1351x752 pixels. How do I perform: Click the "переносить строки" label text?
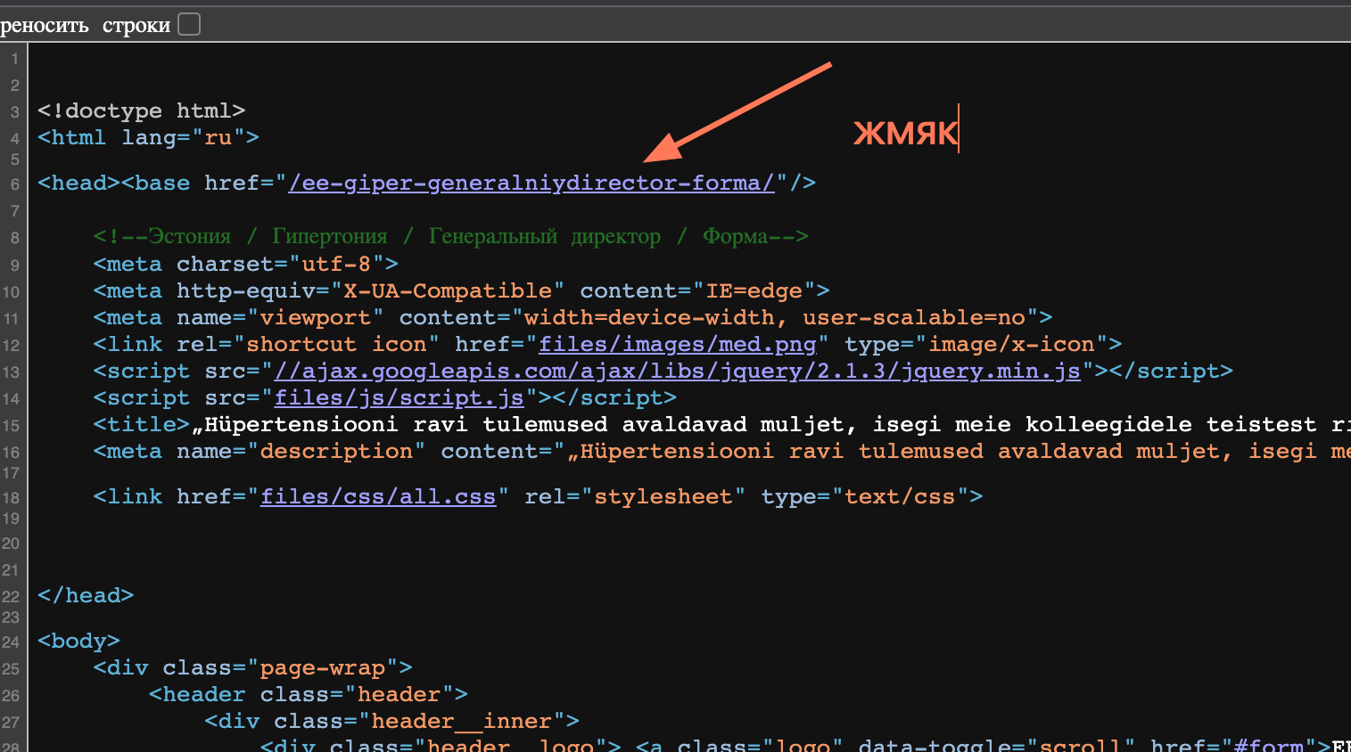(85, 25)
